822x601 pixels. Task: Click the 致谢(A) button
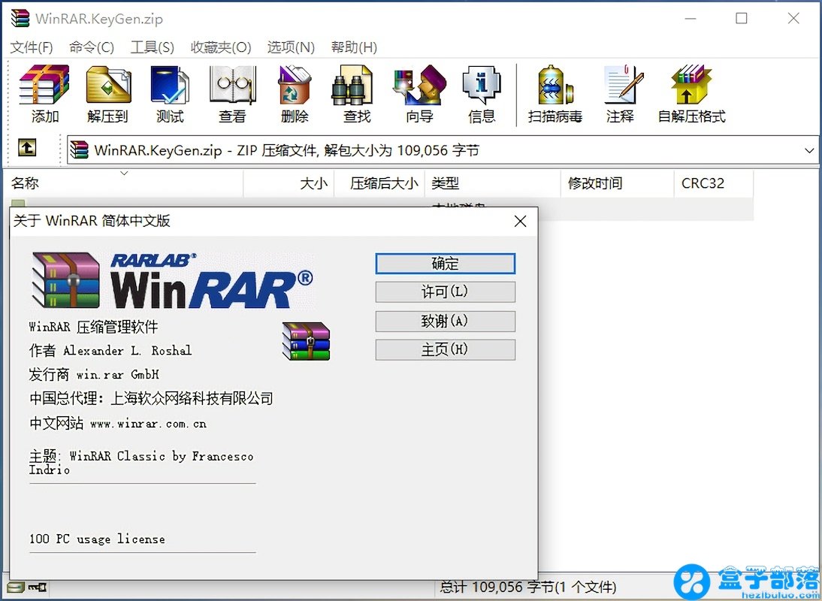445,322
